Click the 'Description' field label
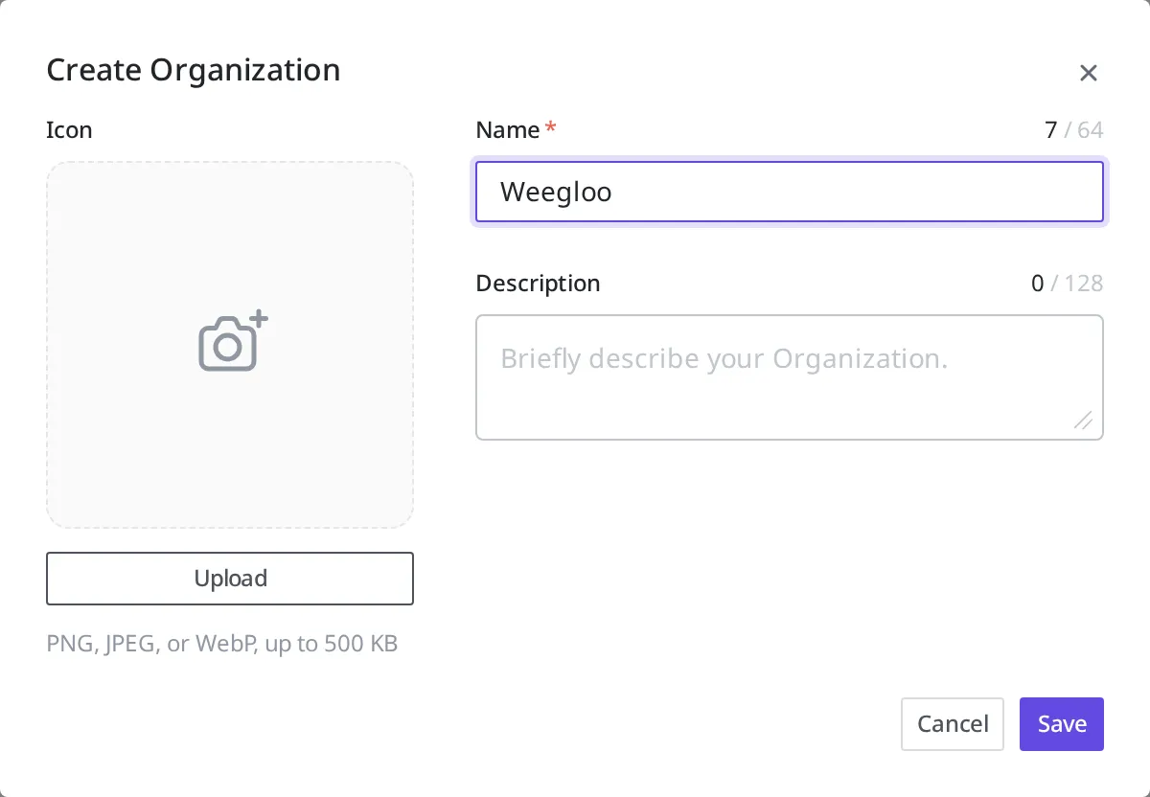This screenshot has height=797, width=1150. 538,284
